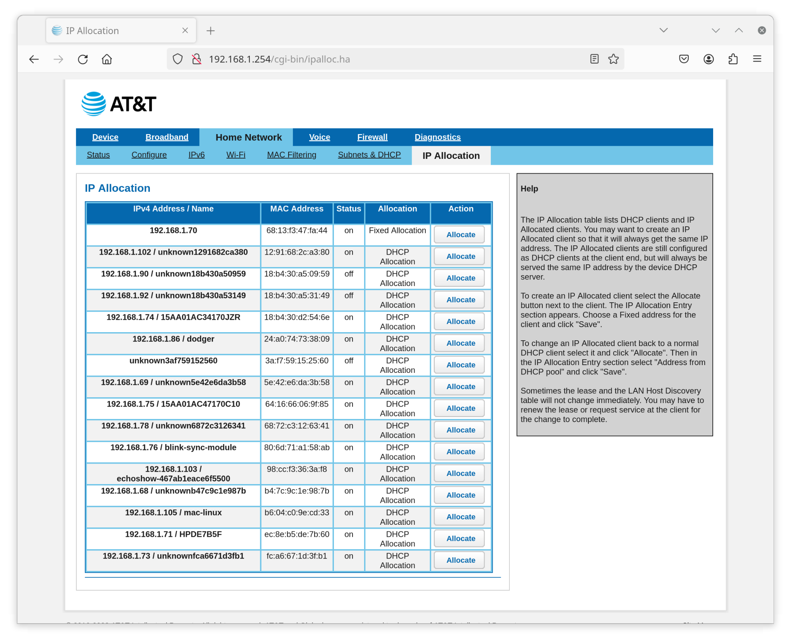Open the Device main tab
The width and height of the screenshot is (791, 643).
105,137
